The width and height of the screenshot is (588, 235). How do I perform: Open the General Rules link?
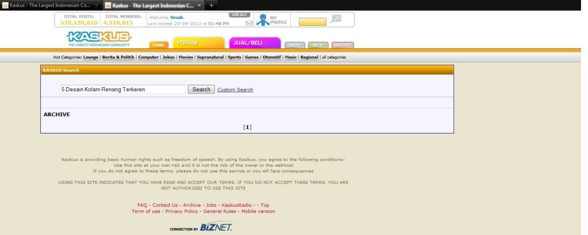[220, 211]
